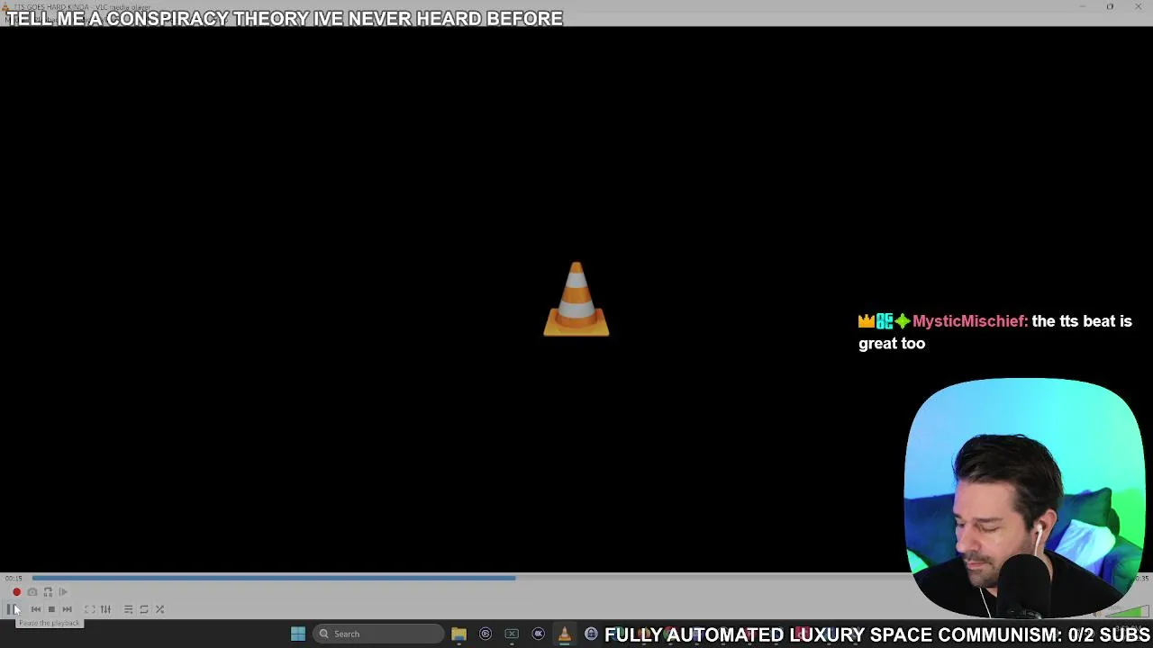This screenshot has height=648, width=1153.
Task: Skip to next media in VLC
Action: pos(67,609)
